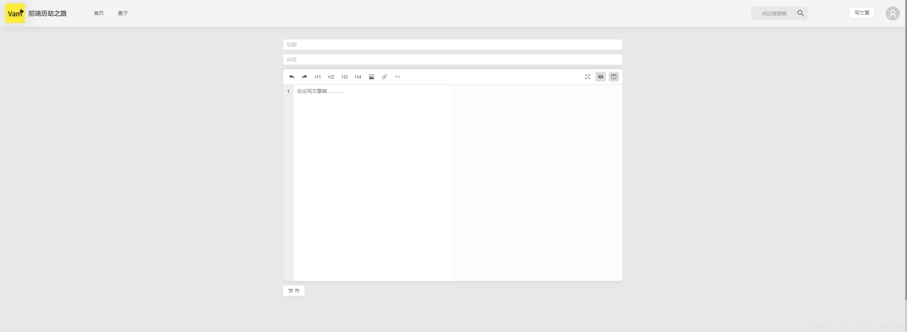Click the editor text area placeholder 在这写文章哦
Viewport: 907px width, 332px height.
[x=320, y=91]
